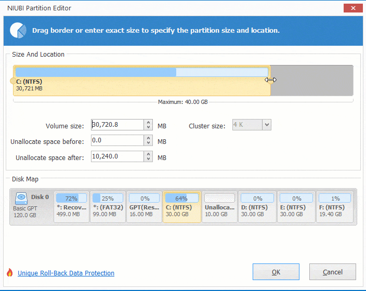Click the Disk 0 drive icon
366x291 pixels.
[21, 199]
